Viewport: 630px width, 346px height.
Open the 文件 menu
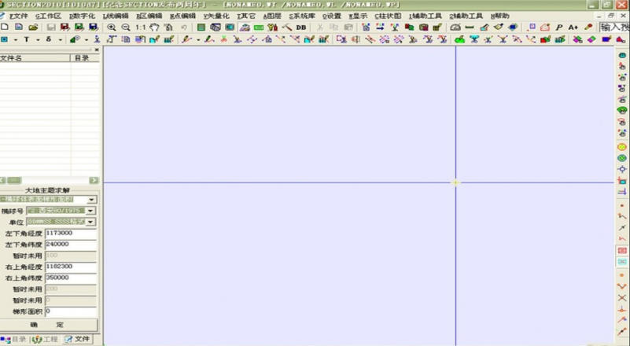[17, 16]
